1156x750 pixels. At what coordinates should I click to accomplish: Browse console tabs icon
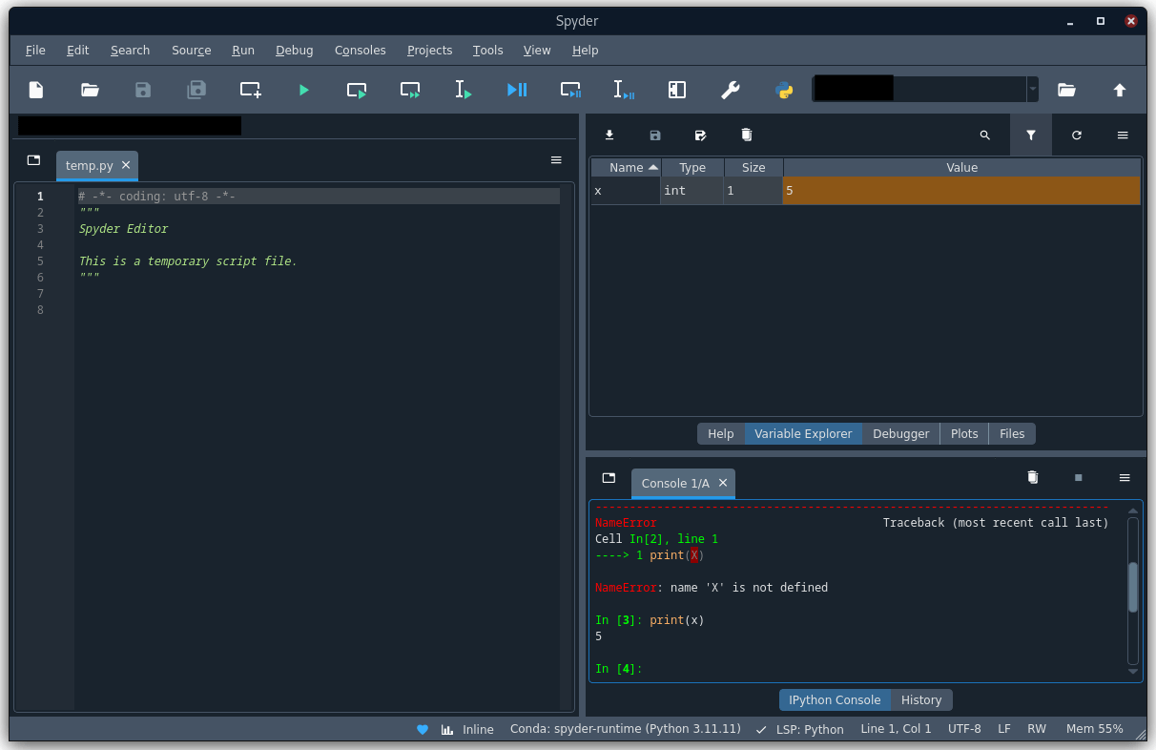click(609, 477)
